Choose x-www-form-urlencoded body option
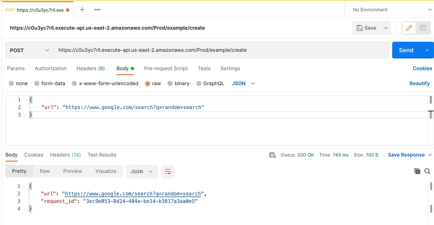 [x=74, y=83]
